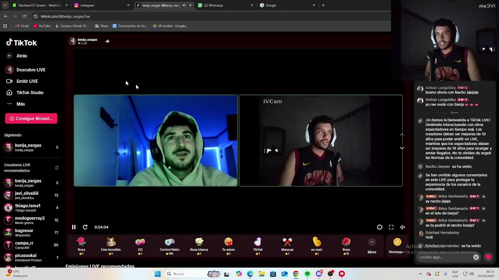Viewport: 499px width, 280px height.
Task: Go to the previous live with up chevron
Action: coord(402,135)
